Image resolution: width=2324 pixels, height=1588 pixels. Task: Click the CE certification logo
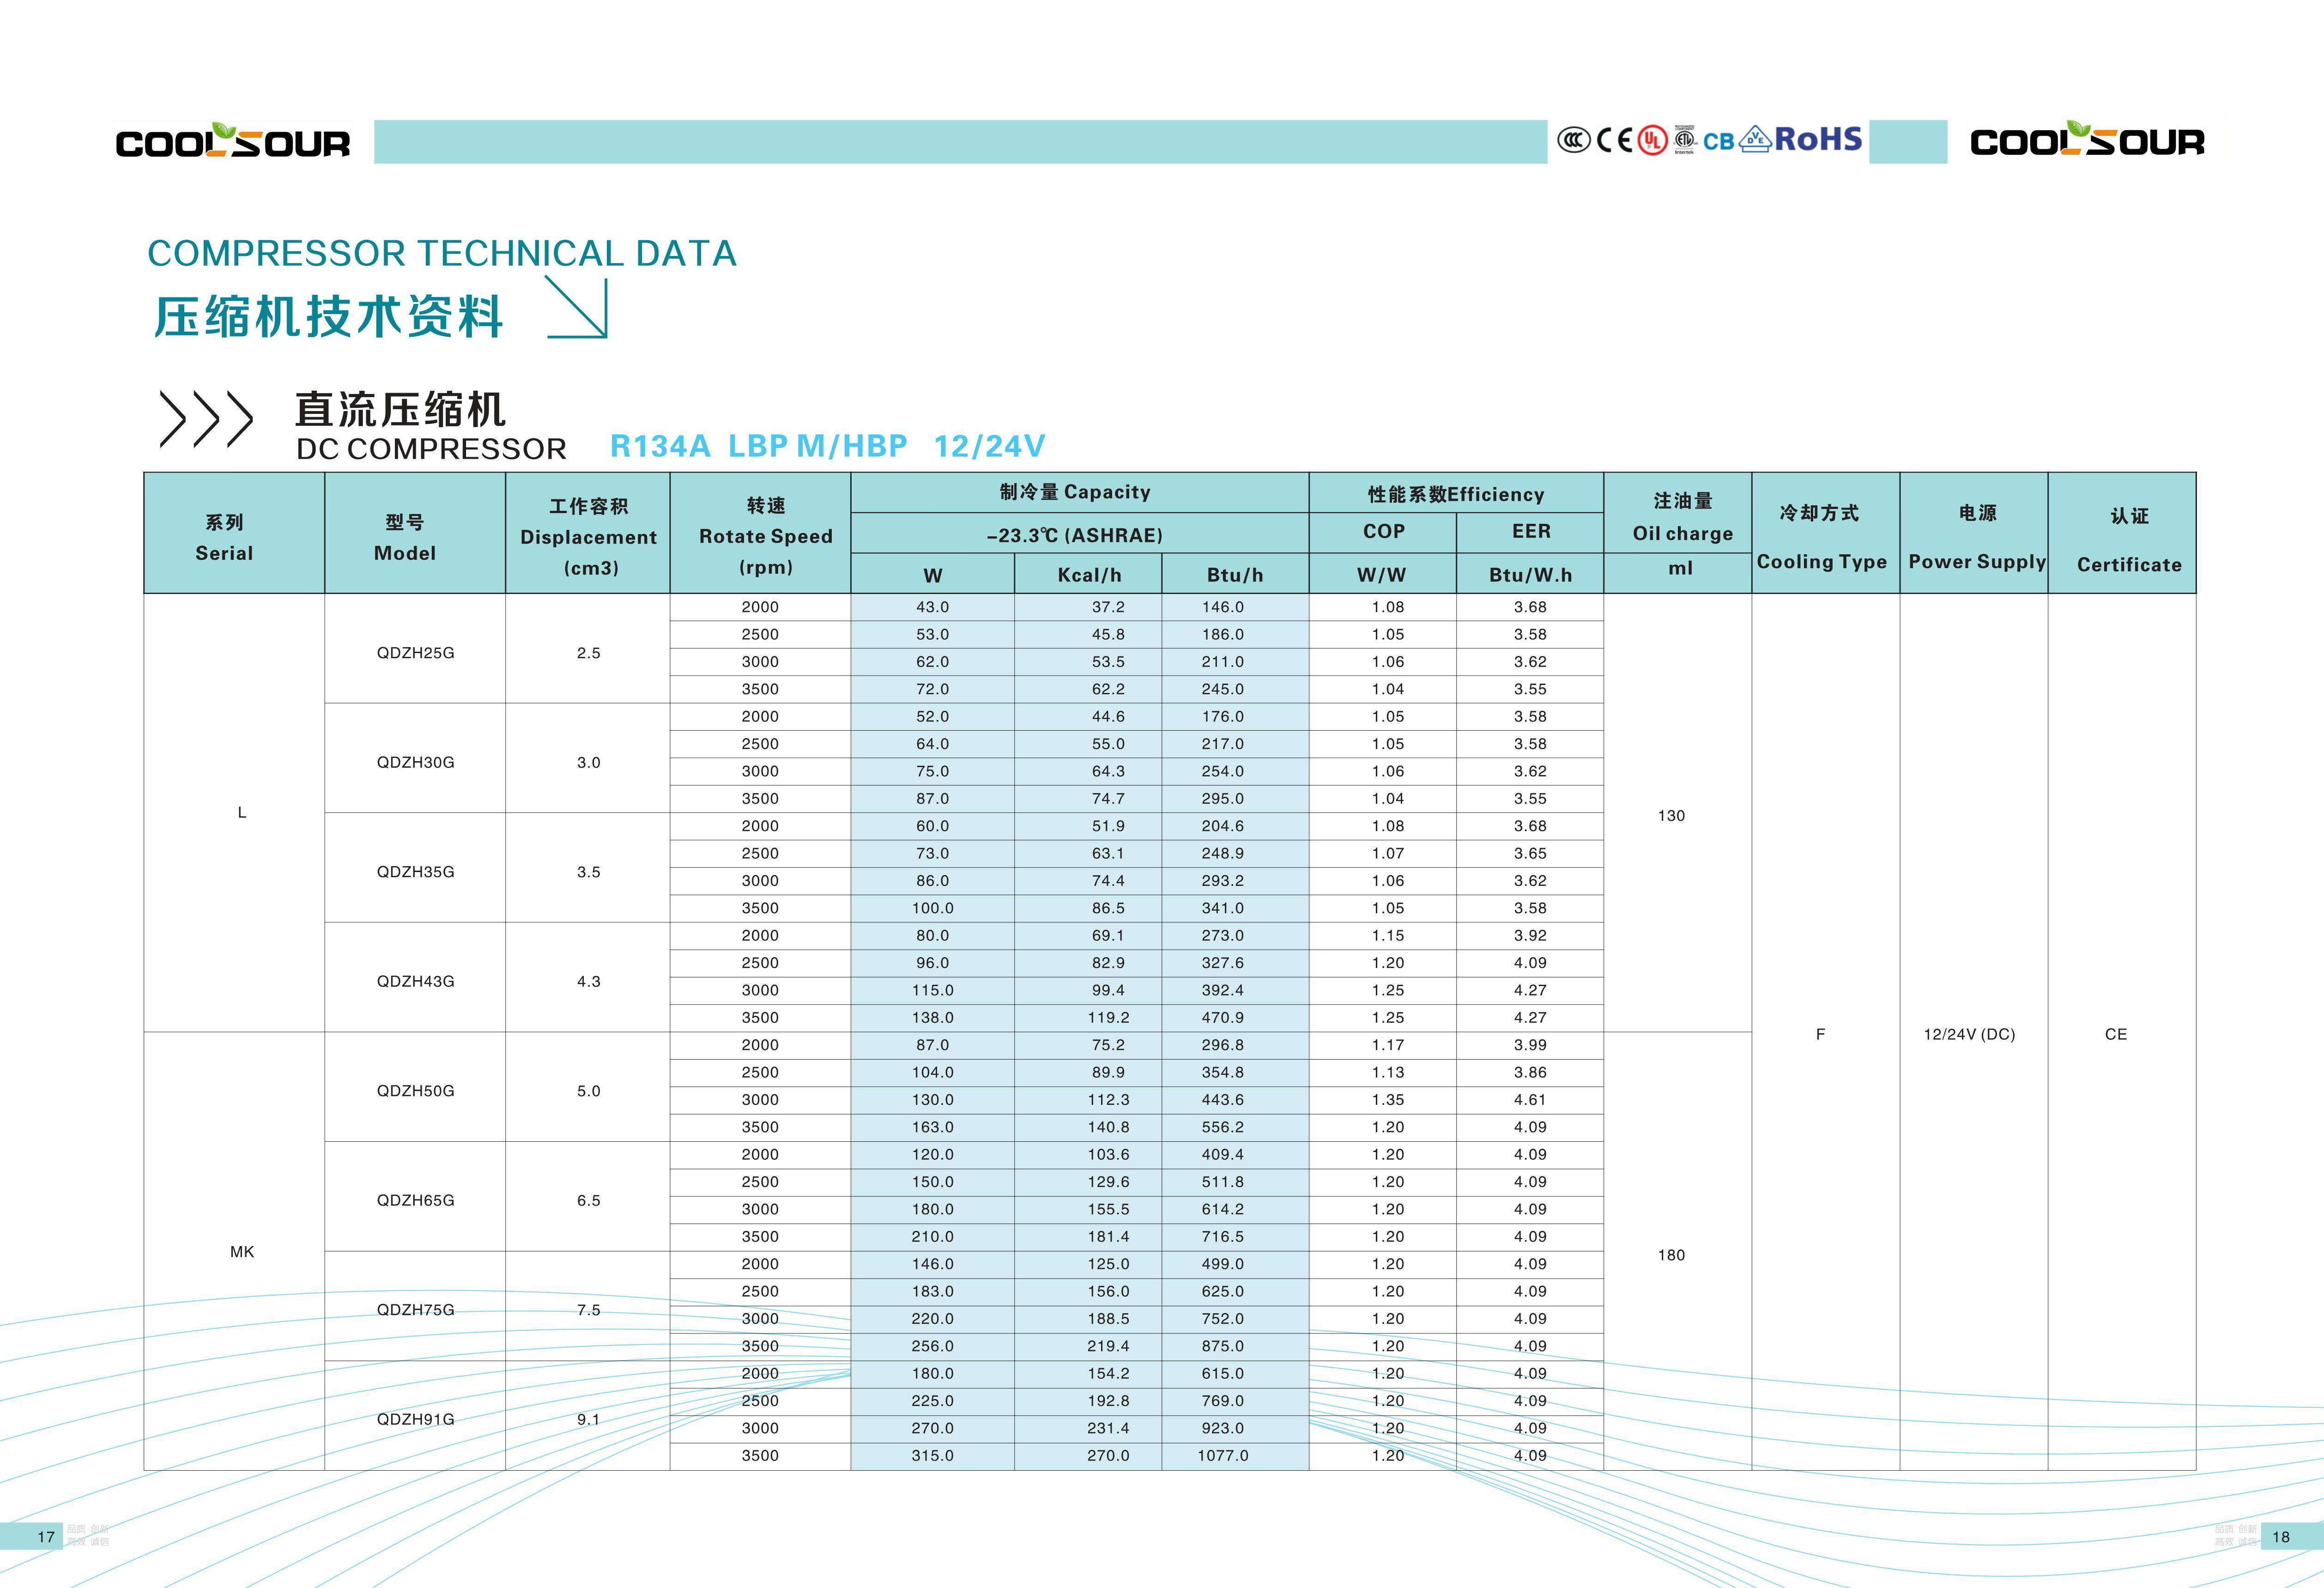tap(1614, 140)
